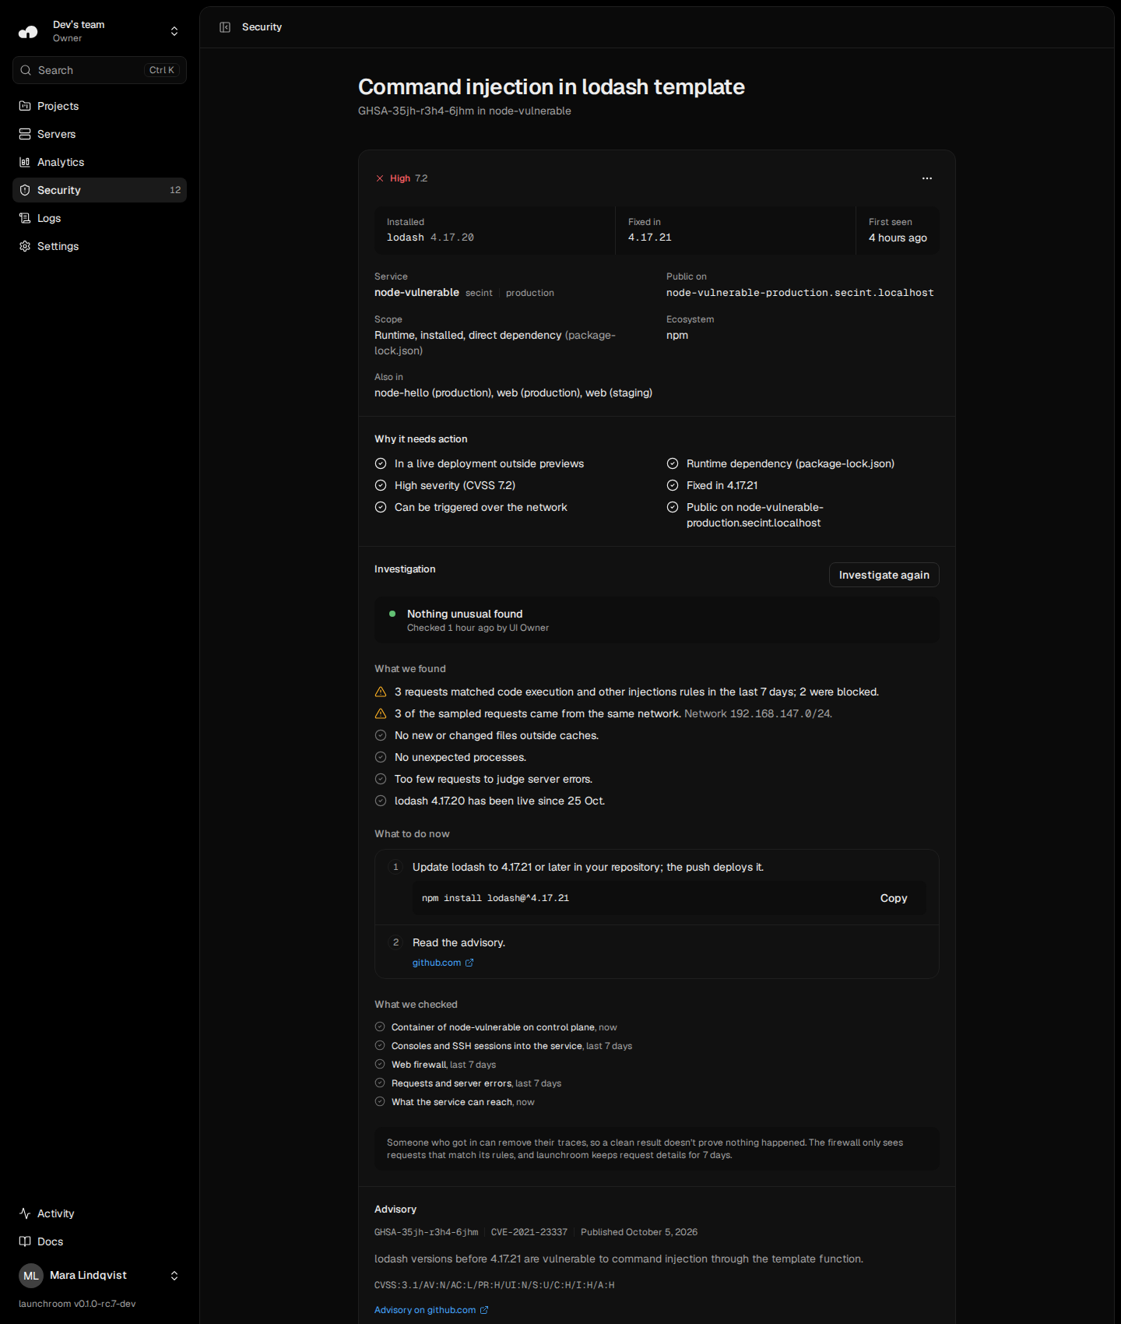Open the Advisory on github.com link
Image resolution: width=1121 pixels, height=1324 pixels.
click(x=431, y=1310)
